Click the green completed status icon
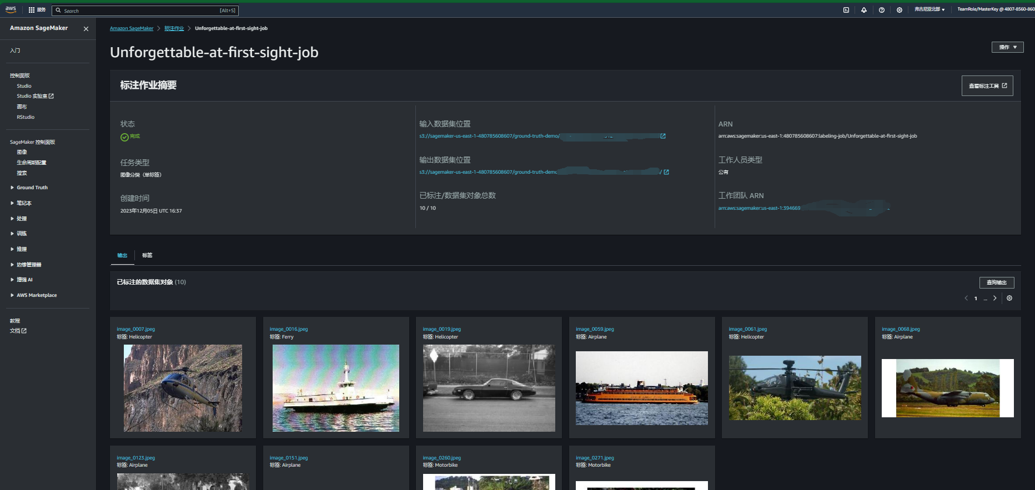Image resolution: width=1035 pixels, height=490 pixels. point(124,137)
